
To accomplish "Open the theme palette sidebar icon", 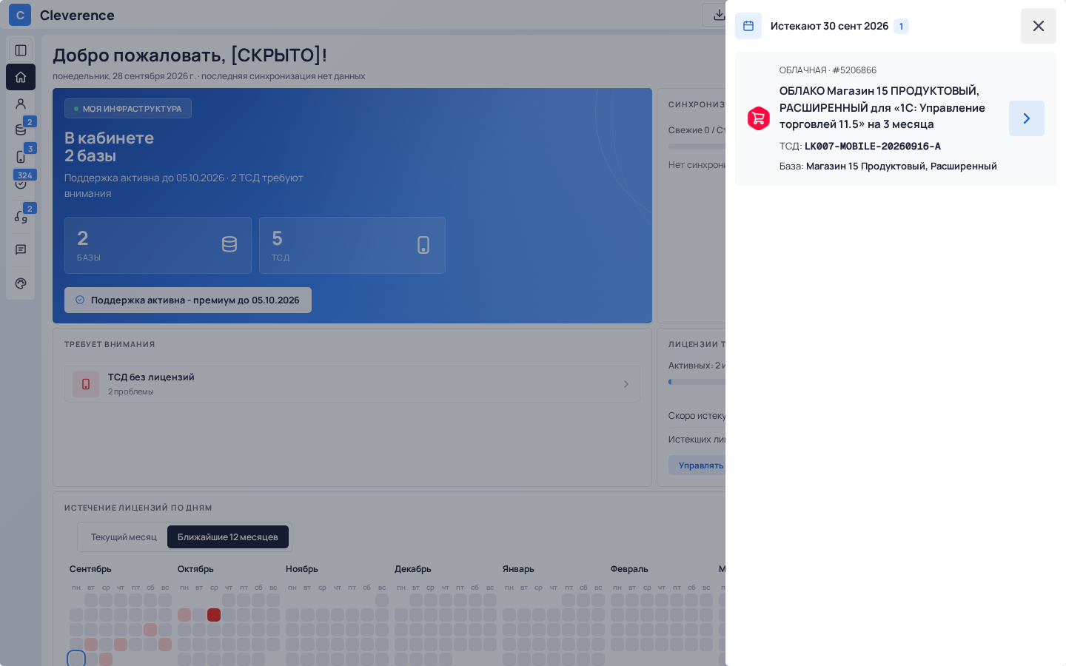I will pos(21,283).
